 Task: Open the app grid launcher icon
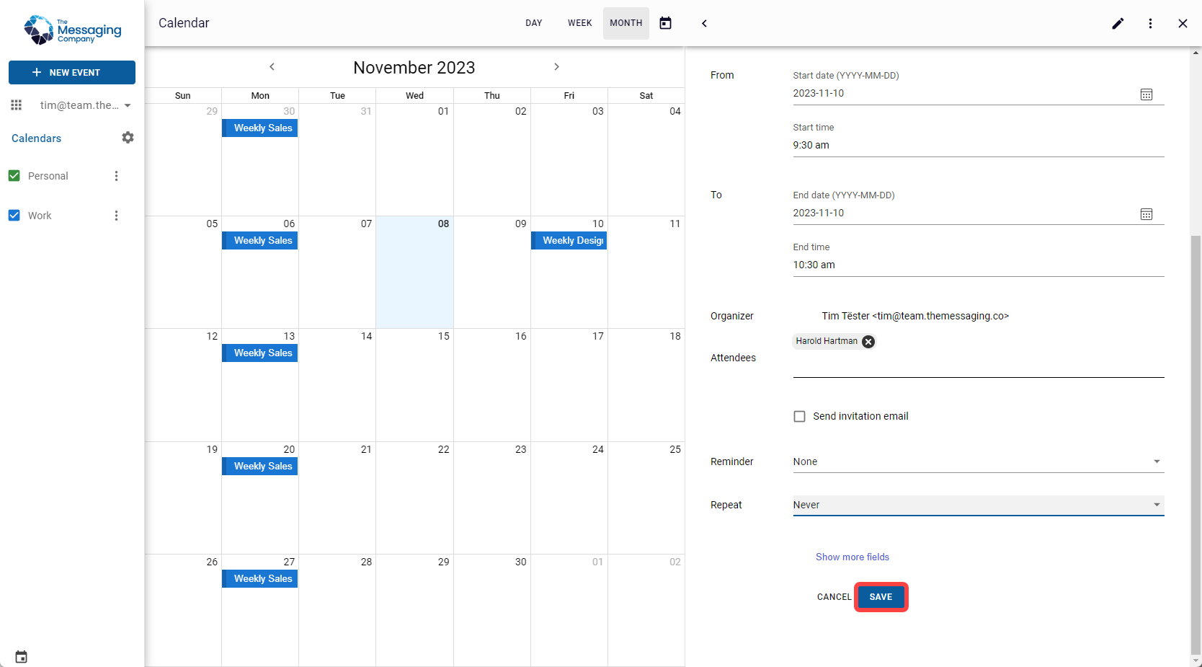[x=16, y=105]
